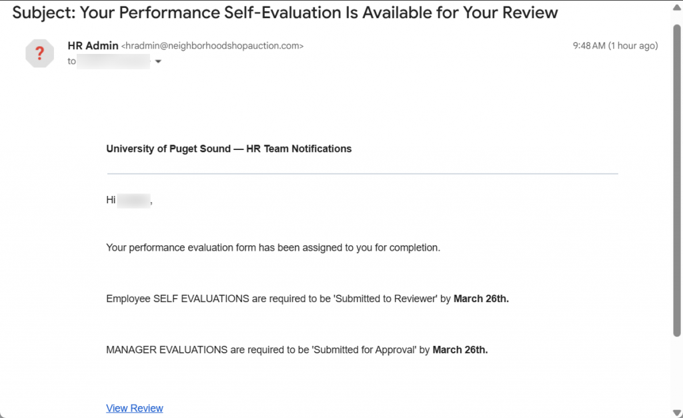
Task: Click the 'performance evaluation form' sentence
Action: [x=273, y=248]
